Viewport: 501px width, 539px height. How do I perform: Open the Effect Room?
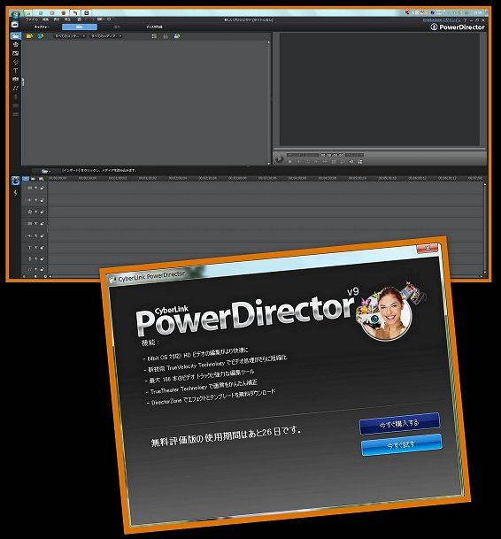point(15,44)
